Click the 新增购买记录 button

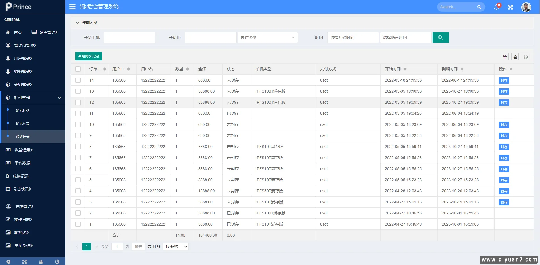coord(88,56)
